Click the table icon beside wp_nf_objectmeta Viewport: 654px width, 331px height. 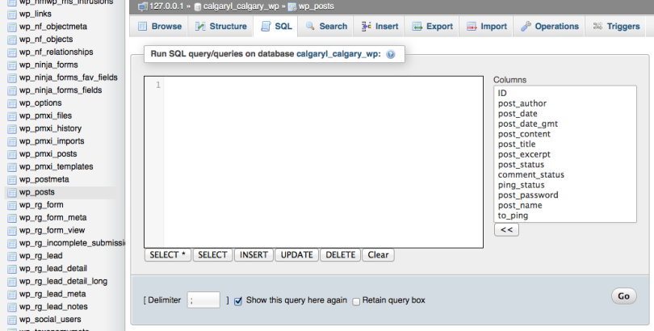[x=12, y=27]
